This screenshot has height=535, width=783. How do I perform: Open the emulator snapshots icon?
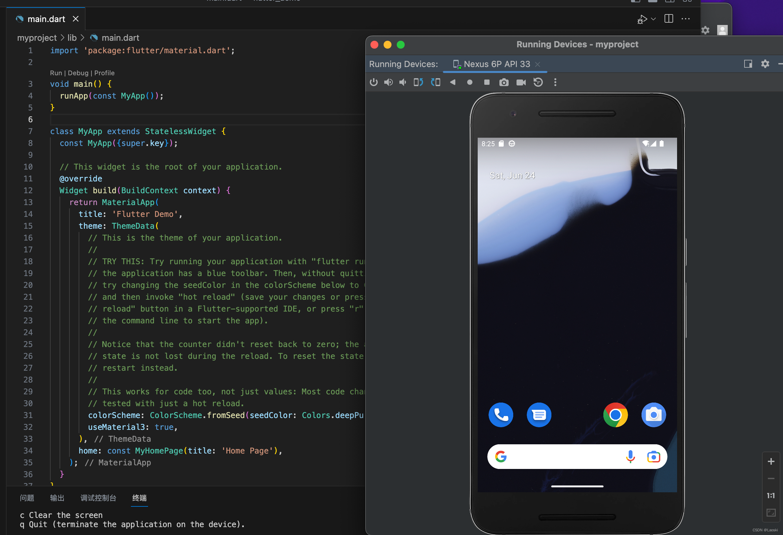click(x=538, y=82)
